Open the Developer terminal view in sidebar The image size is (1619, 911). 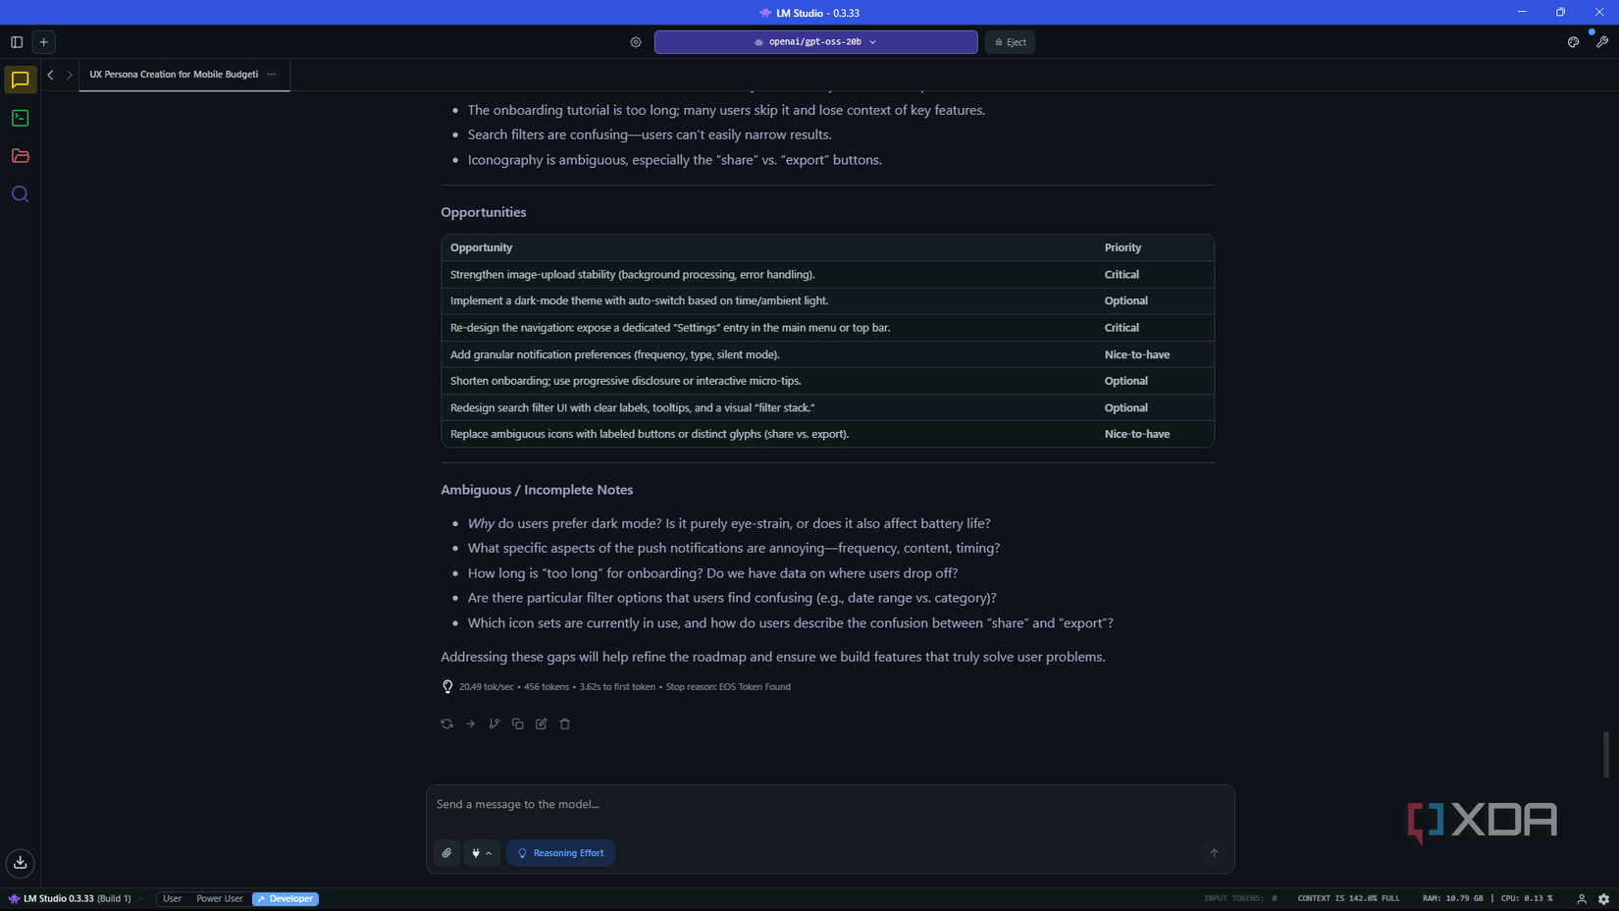click(x=21, y=118)
